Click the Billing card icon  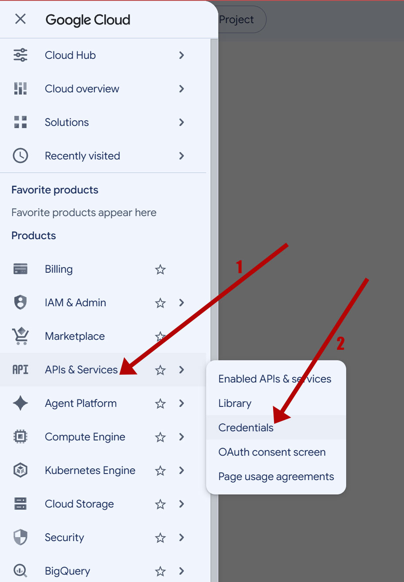coord(20,269)
